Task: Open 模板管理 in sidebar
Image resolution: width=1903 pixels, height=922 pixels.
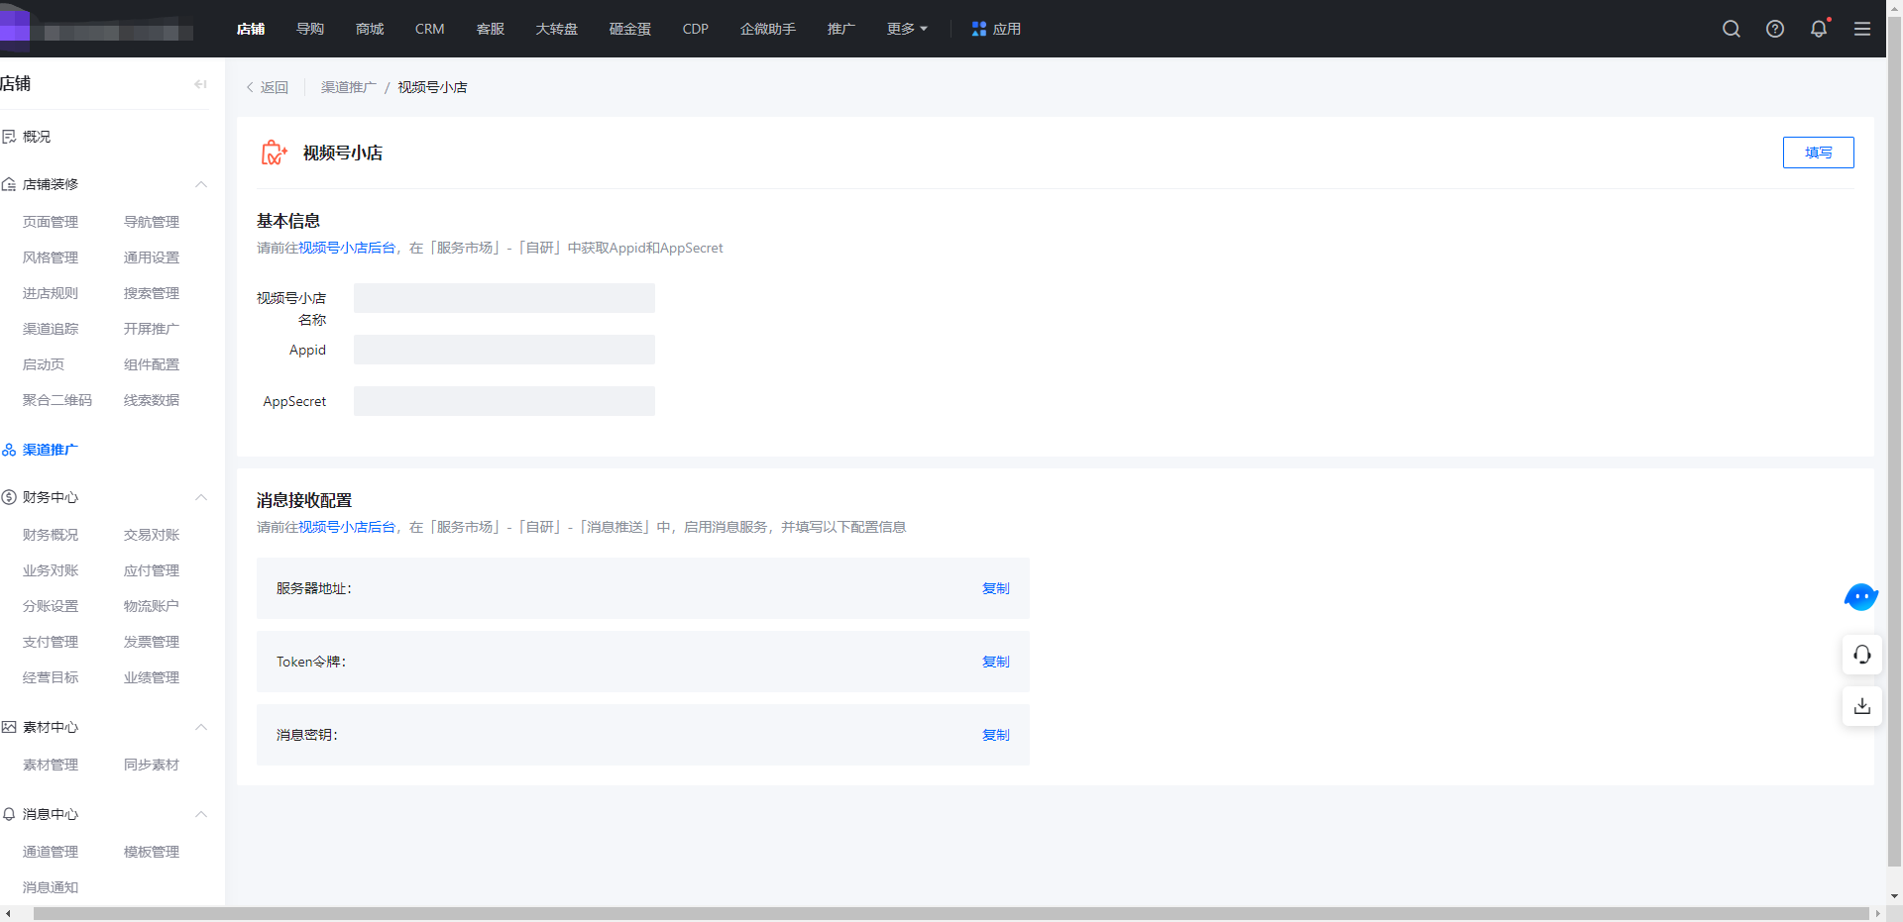Action: click(x=152, y=852)
